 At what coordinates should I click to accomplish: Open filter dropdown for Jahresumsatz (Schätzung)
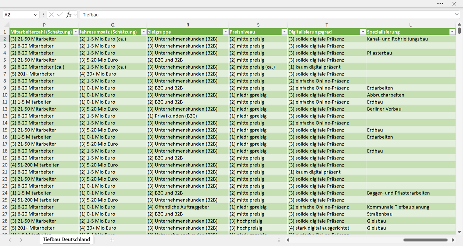coord(144,32)
